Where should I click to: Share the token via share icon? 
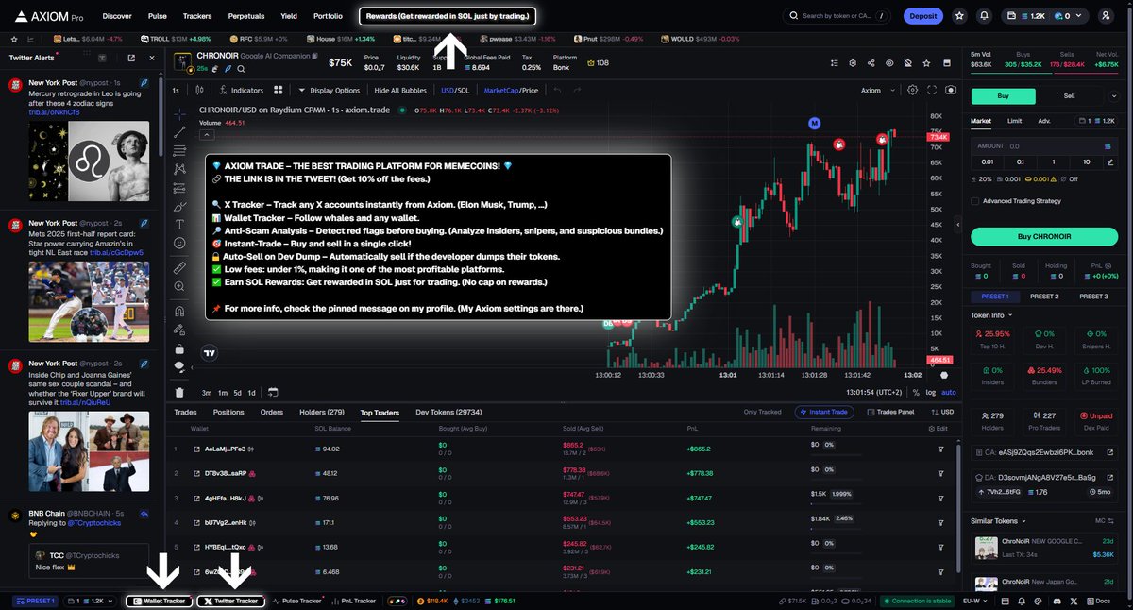tap(871, 63)
